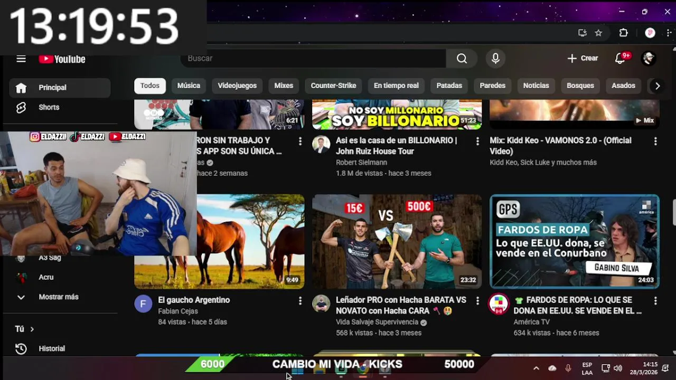
Task: Open Asi es la casa de un BILLONARIO title
Action: click(397, 146)
